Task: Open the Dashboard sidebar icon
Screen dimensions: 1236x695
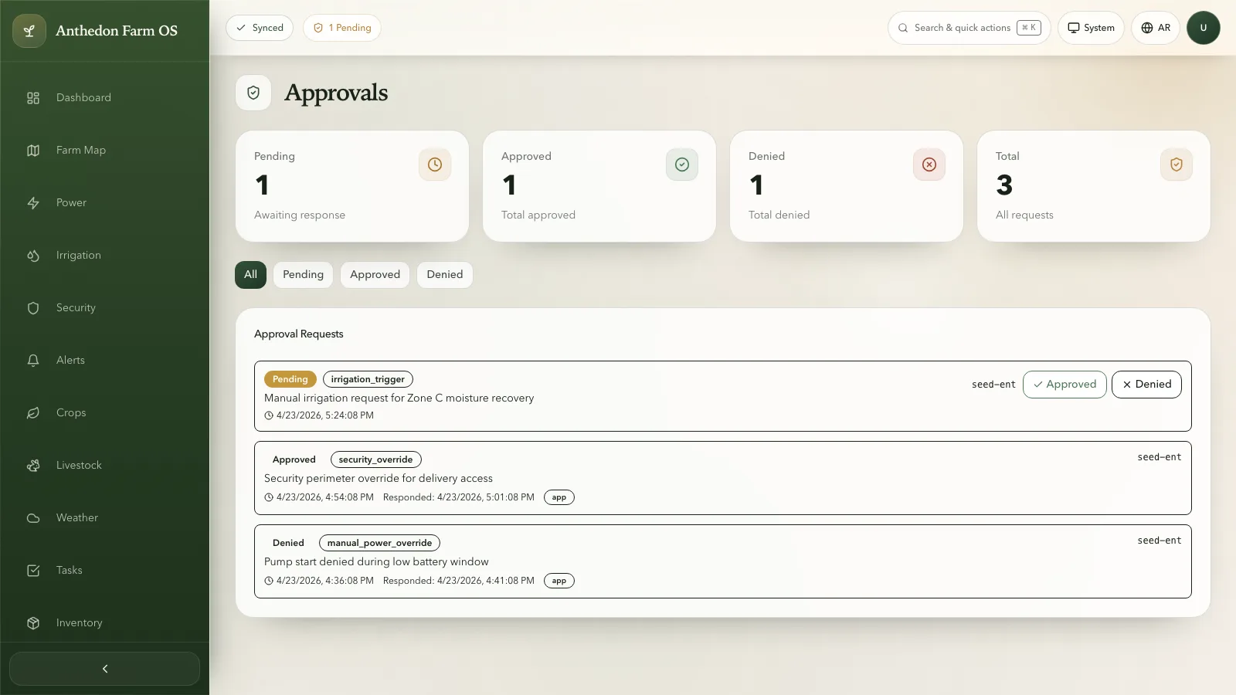Action: coord(33,98)
